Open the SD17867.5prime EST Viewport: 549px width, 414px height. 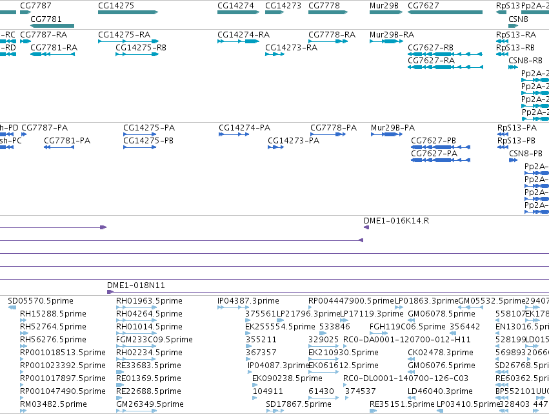click(299, 404)
